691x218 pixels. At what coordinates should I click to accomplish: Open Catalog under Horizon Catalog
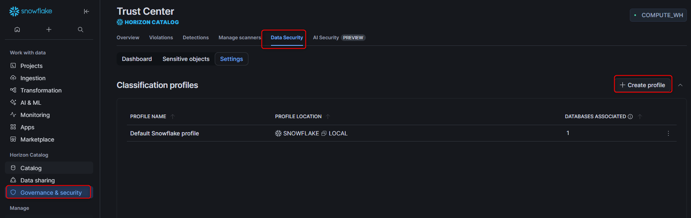click(49, 168)
